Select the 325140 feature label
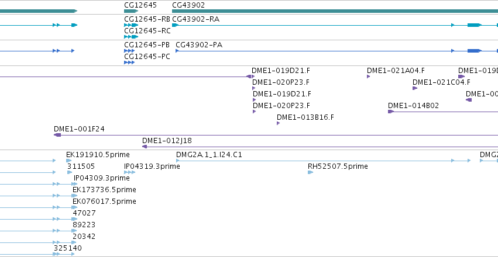498x257 pixels. [68, 248]
